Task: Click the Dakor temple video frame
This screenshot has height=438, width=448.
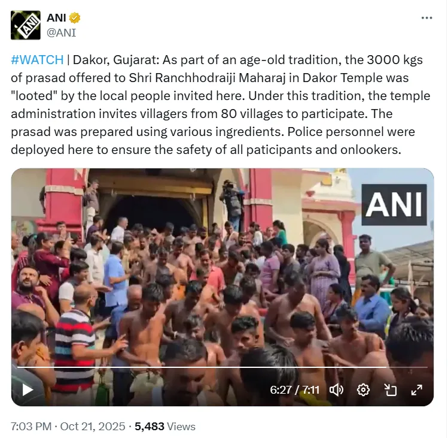Action: click(223, 287)
